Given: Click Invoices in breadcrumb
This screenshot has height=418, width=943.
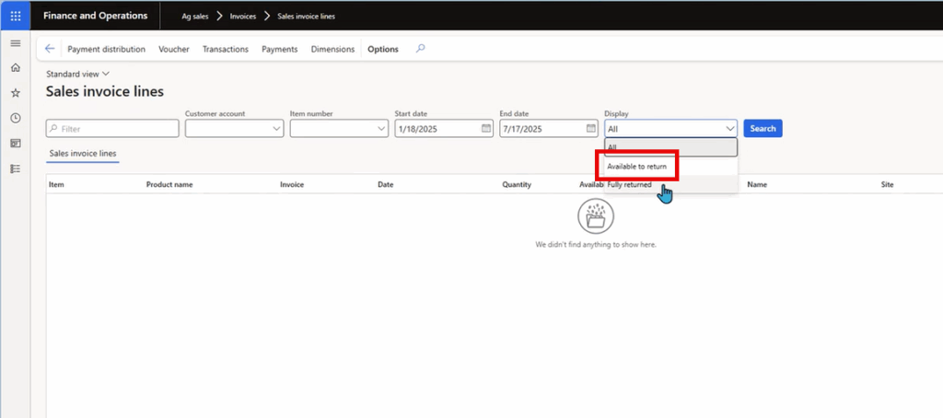Looking at the screenshot, I should pyautogui.click(x=243, y=17).
